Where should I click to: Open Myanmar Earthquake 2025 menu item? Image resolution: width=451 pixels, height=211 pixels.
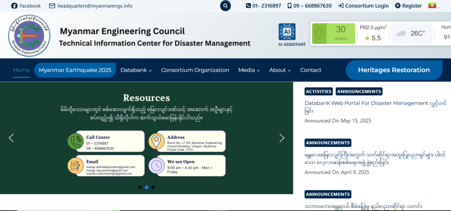point(75,70)
